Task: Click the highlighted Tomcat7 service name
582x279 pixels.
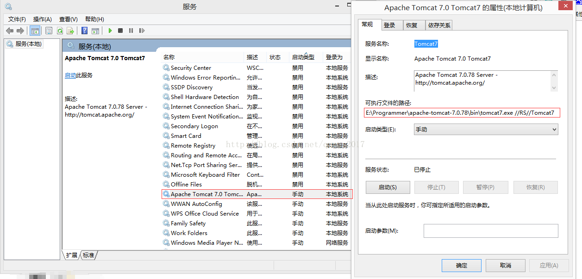Action: click(426, 44)
